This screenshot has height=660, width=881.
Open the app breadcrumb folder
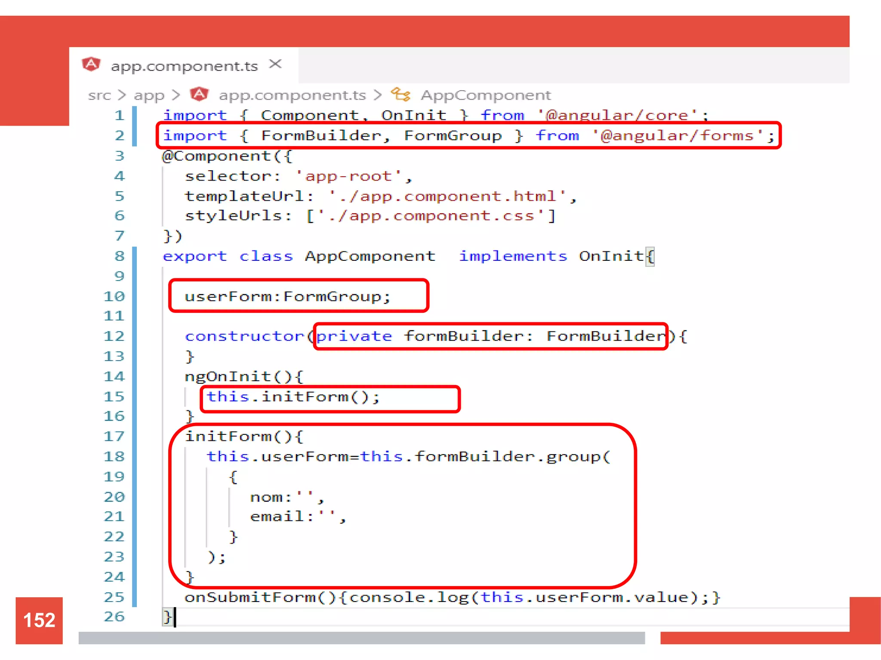coord(149,95)
